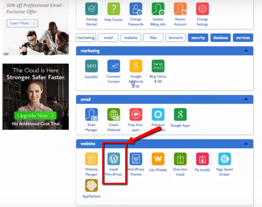The image size is (262, 207).
Task: Open the My Installs icon
Action: pyautogui.click(x=202, y=159)
